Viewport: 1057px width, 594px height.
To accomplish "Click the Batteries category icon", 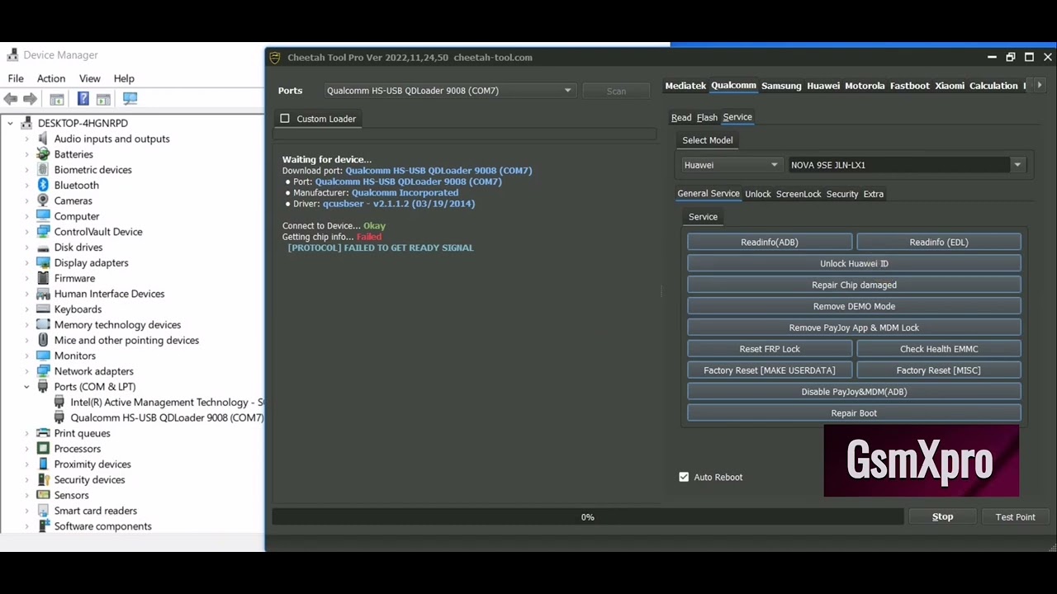I will click(43, 154).
